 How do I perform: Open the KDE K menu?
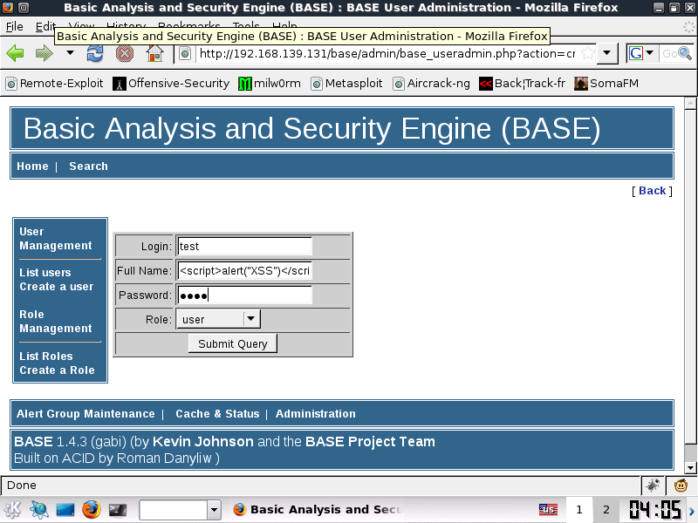(12, 510)
